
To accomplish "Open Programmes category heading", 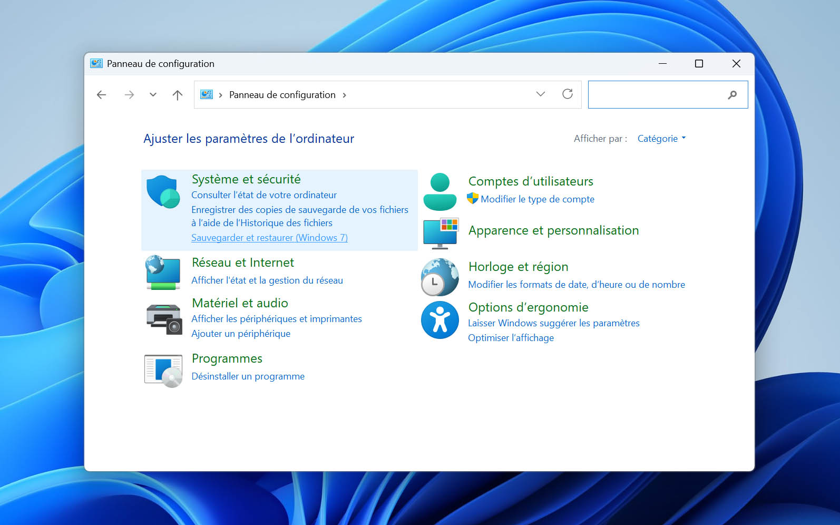I will pyautogui.click(x=227, y=358).
